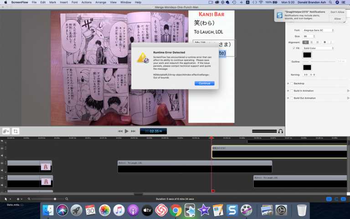The width and height of the screenshot is (350, 219).
Task: Open the Actions menu
Action: (86, 2)
